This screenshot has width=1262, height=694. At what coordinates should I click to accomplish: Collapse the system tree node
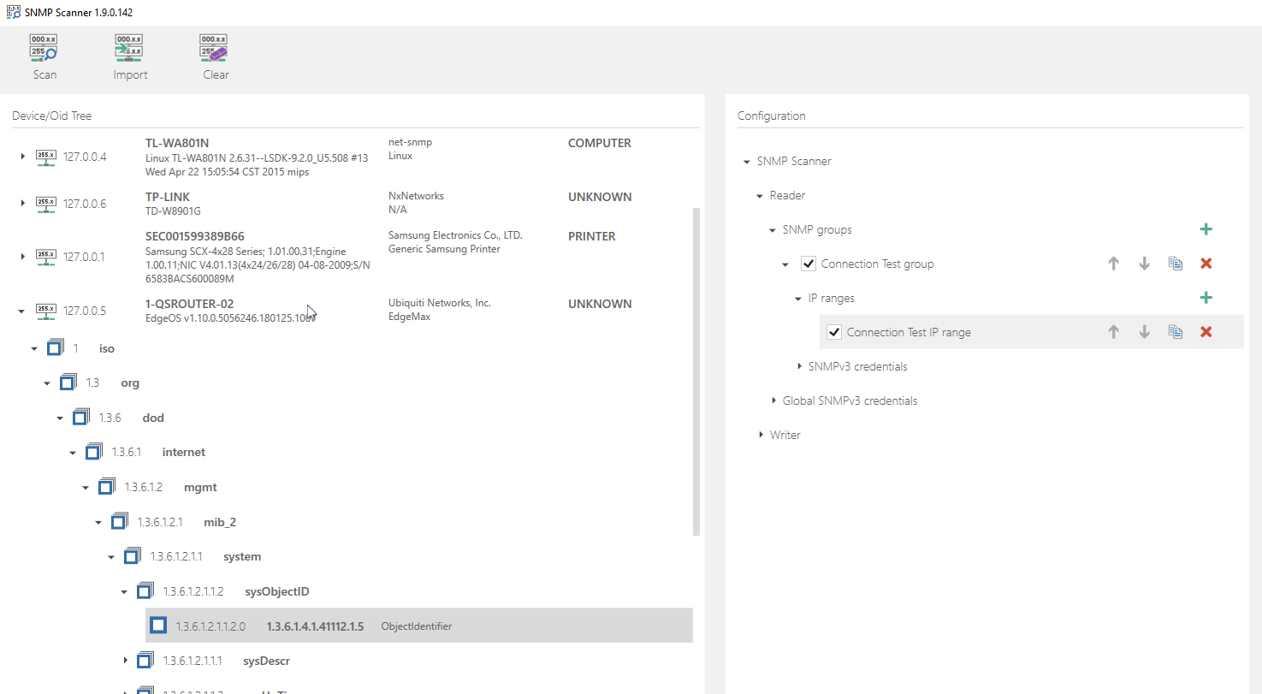[x=111, y=557]
